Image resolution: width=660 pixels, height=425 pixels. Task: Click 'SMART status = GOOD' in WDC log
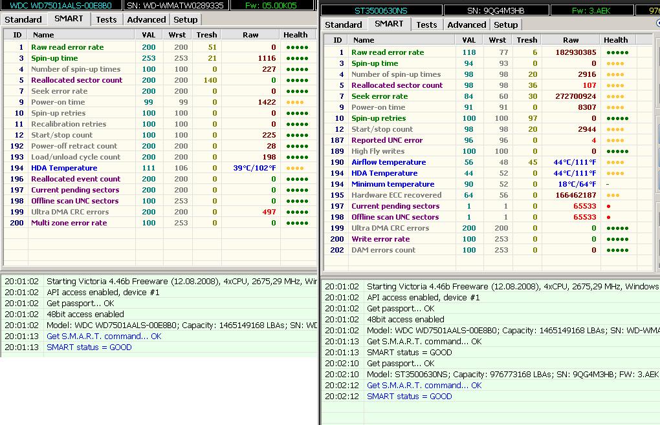tap(89, 347)
